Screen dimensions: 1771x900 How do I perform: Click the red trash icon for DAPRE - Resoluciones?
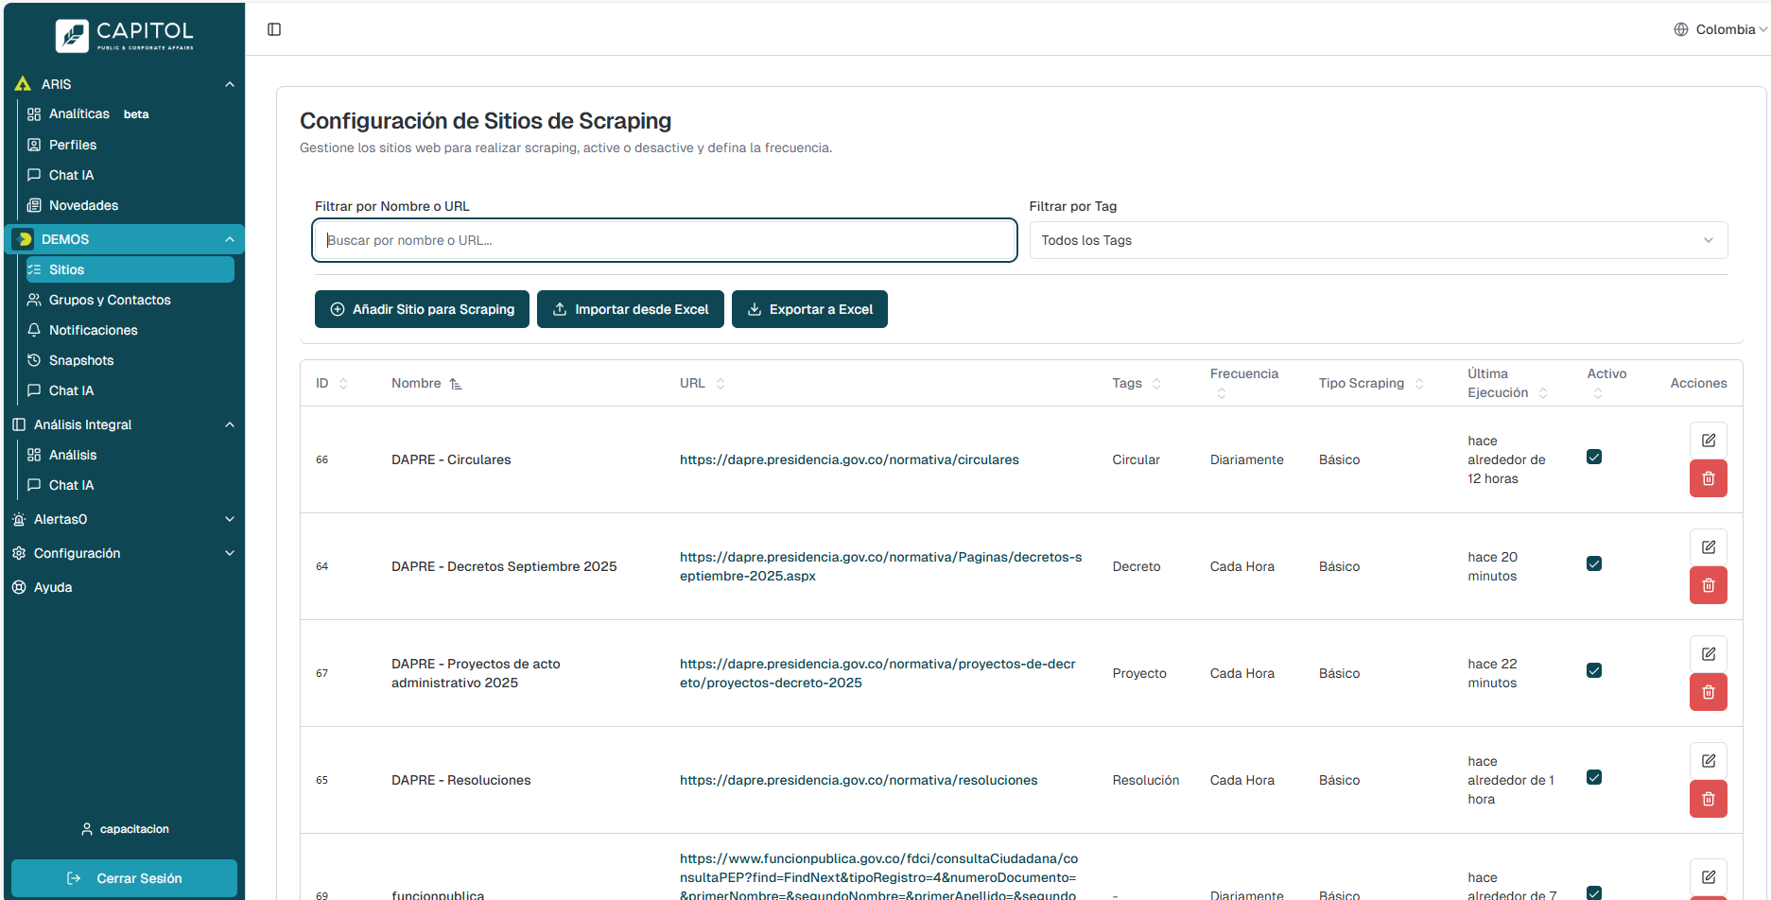(x=1708, y=799)
